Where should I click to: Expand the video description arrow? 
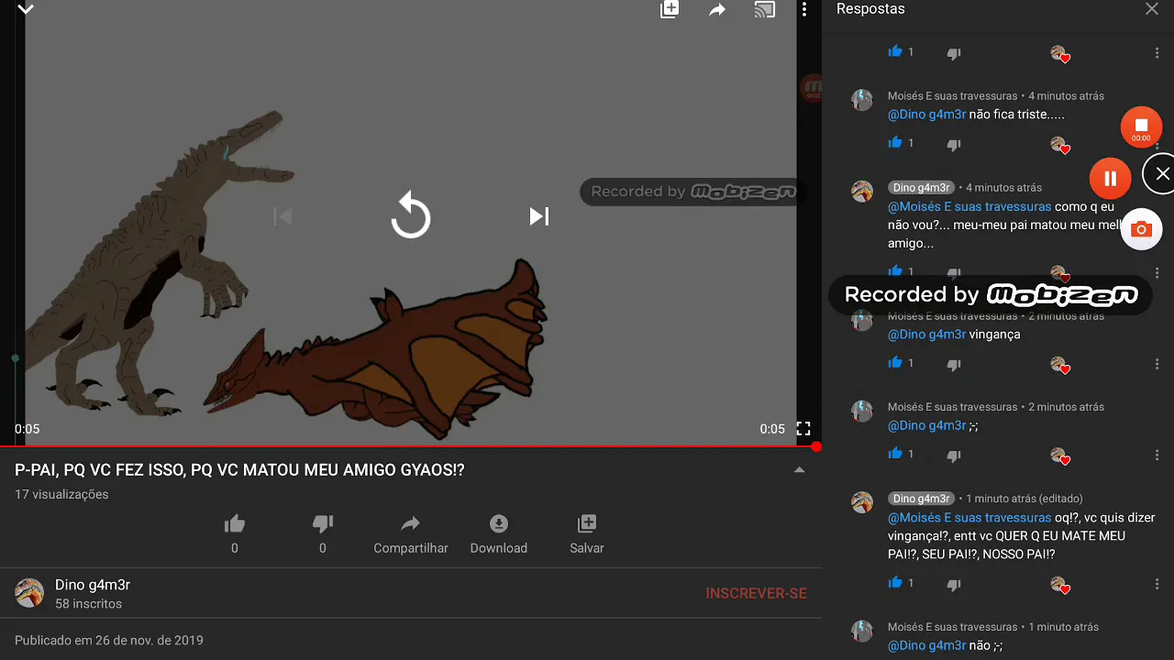point(799,469)
